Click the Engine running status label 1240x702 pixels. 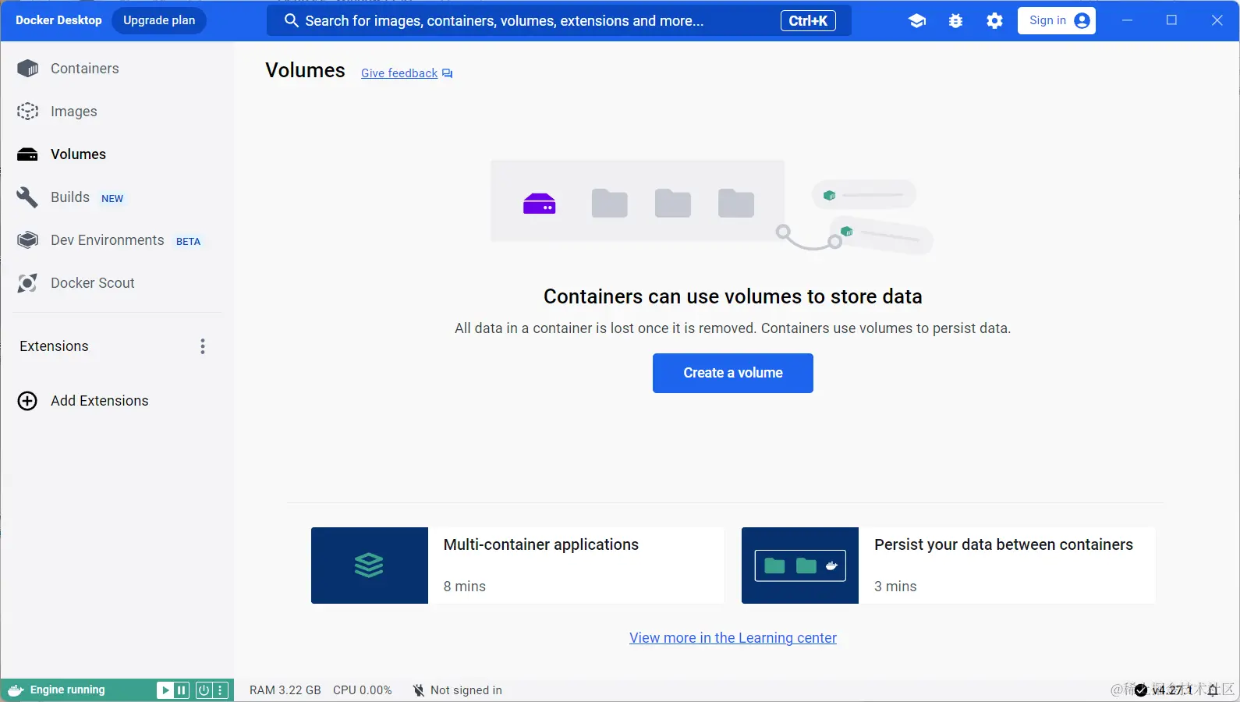[67, 690]
